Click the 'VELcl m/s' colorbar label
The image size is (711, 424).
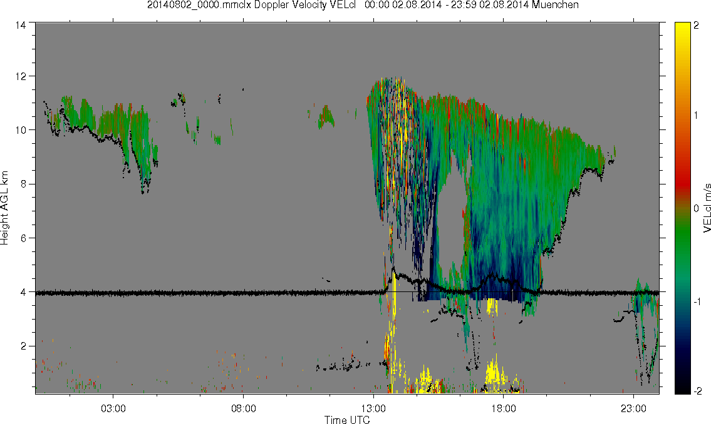pos(706,208)
